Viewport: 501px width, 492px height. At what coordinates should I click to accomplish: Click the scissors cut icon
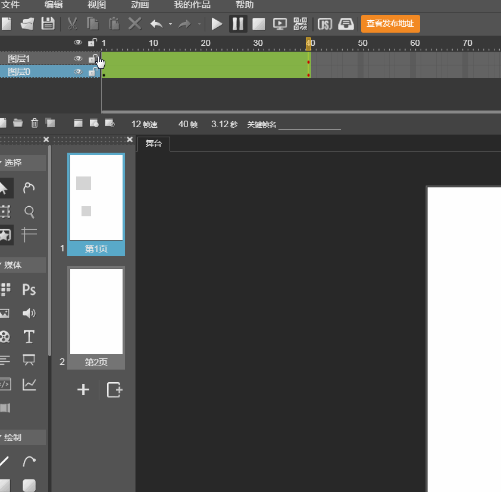click(72, 24)
